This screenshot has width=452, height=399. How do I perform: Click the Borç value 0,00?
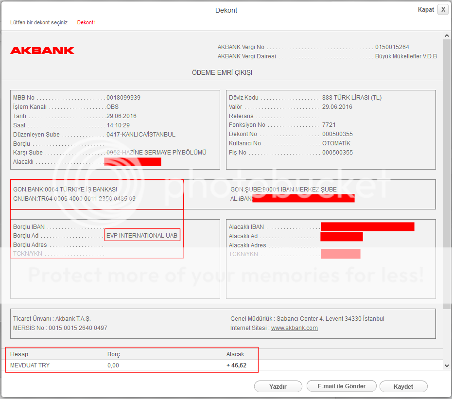point(113,365)
